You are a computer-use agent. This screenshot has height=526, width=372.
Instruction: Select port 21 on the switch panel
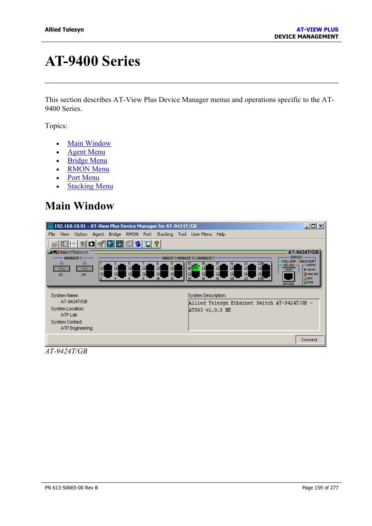pos(252,267)
